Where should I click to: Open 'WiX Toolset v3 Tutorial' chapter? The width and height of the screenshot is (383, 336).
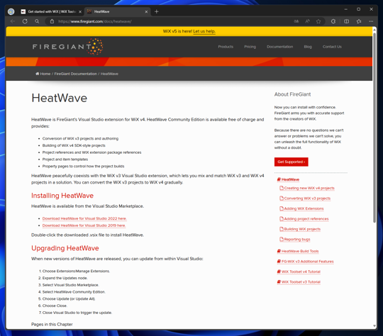click(299, 282)
